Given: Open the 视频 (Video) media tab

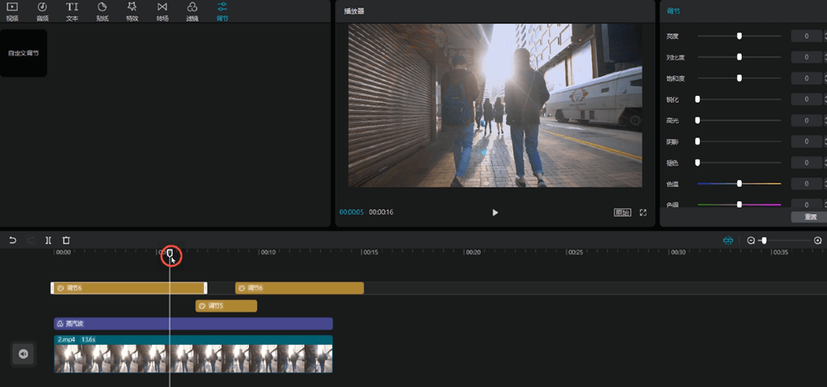Looking at the screenshot, I should pos(12,11).
